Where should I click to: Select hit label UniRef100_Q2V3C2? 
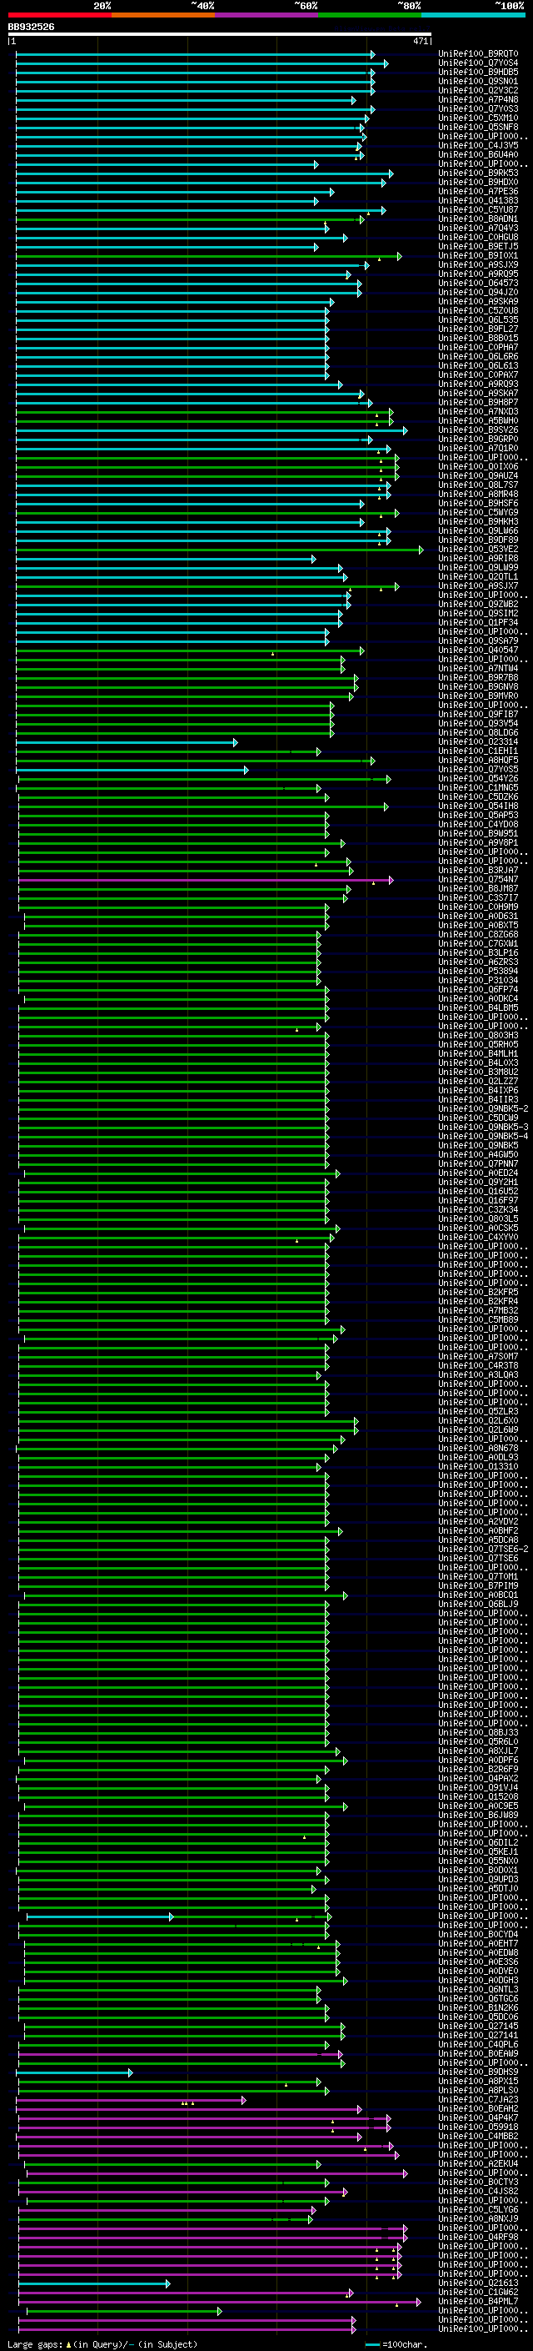pyautogui.click(x=478, y=90)
